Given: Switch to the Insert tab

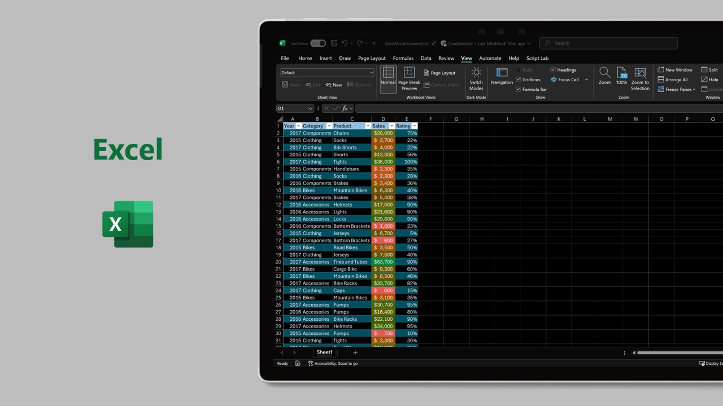Looking at the screenshot, I should click(326, 58).
